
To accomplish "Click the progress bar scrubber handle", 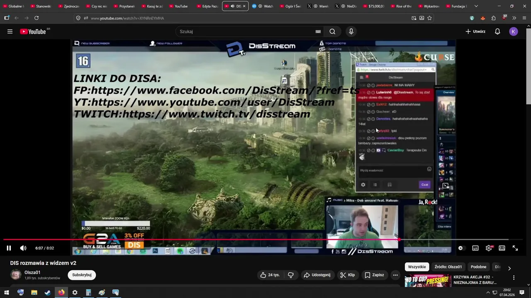I will 399,239.
